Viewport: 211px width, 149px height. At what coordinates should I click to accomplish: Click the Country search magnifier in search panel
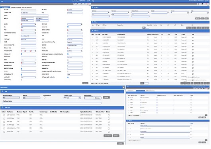(168, 12)
